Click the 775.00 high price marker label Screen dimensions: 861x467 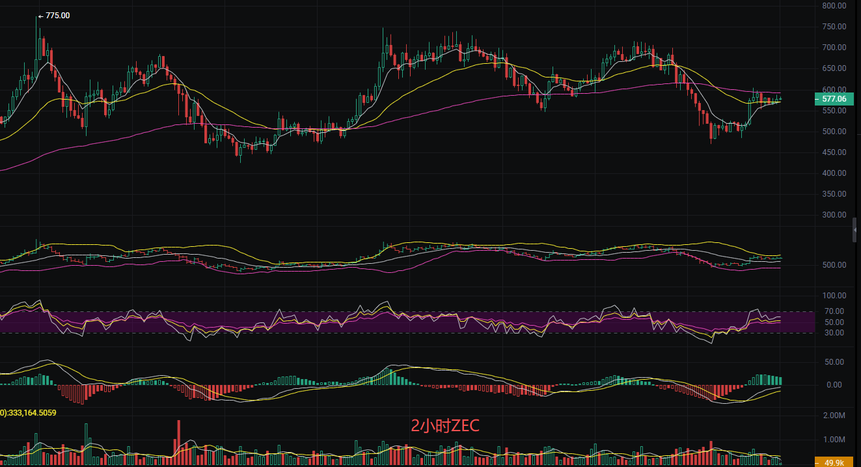(x=57, y=16)
